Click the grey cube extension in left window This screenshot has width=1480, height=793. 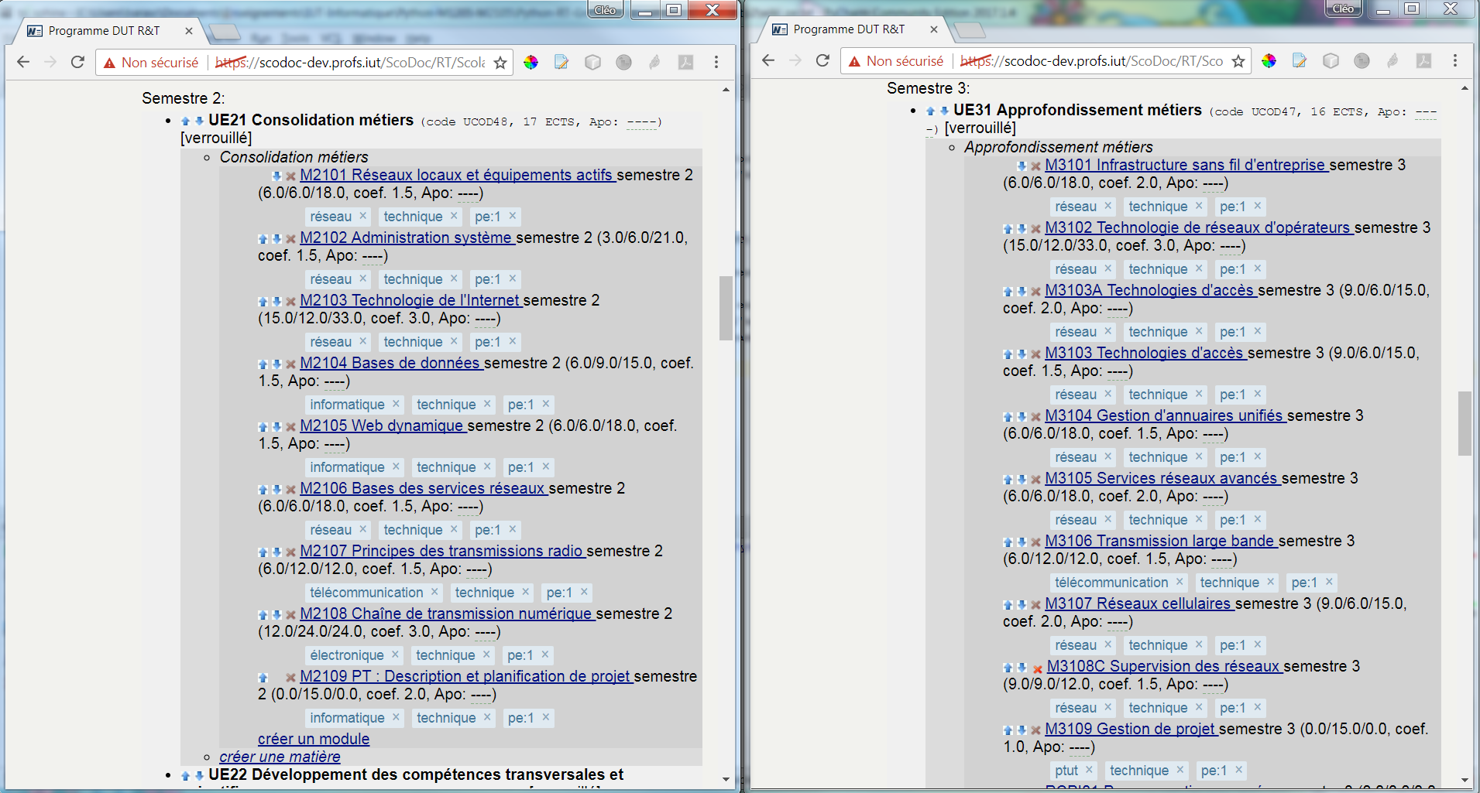pyautogui.click(x=592, y=63)
